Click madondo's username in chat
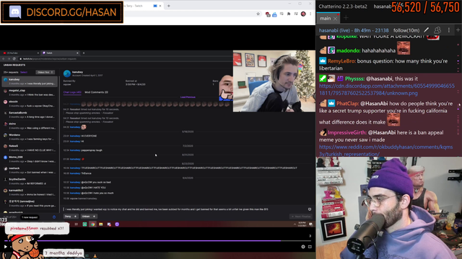The width and height of the screenshot is (462, 259). 348,50
